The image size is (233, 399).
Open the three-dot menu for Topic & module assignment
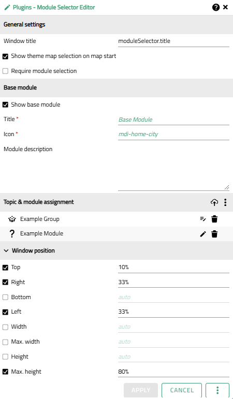225,202
